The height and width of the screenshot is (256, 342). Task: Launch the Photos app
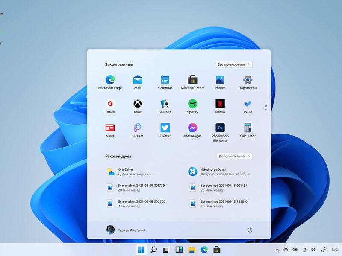[x=220, y=82]
